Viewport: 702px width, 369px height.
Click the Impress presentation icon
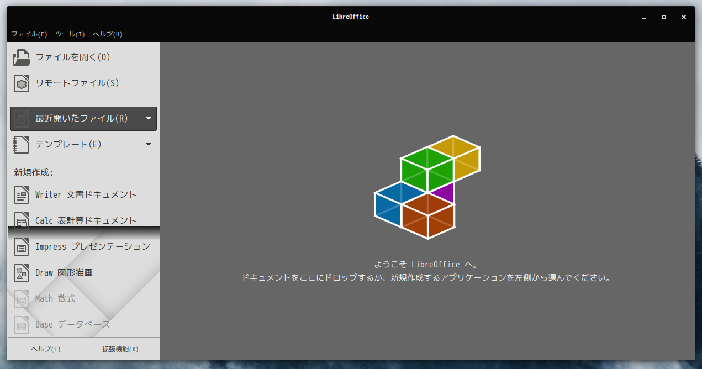click(22, 247)
